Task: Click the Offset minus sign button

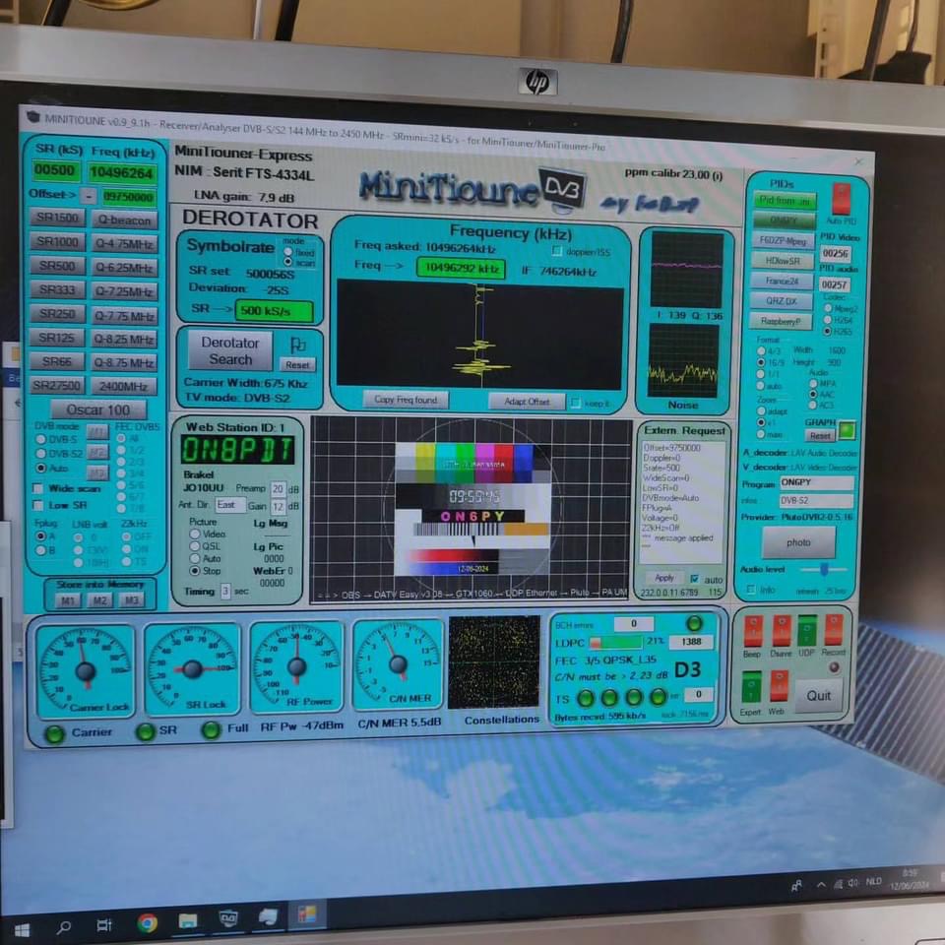Action: [89, 195]
